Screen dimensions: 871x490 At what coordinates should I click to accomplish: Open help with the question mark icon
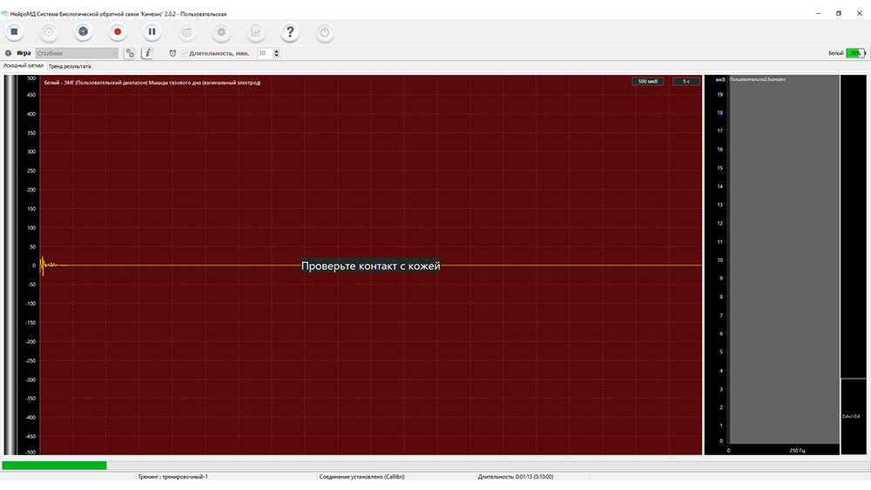point(290,31)
